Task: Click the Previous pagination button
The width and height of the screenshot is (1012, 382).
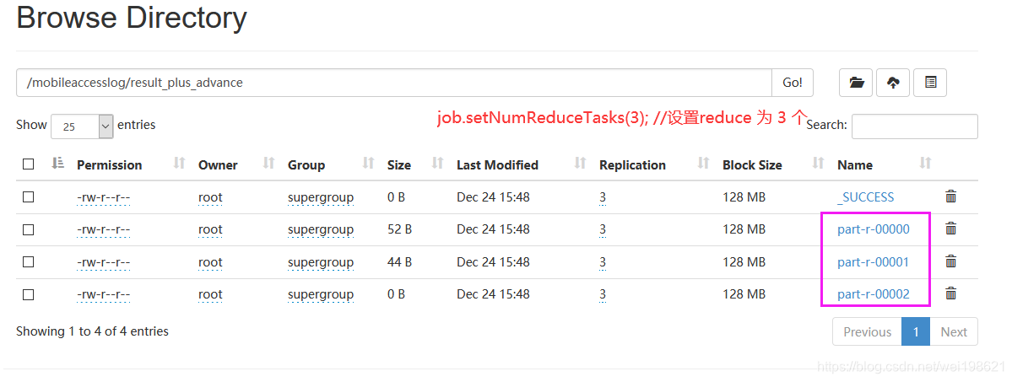Action: pyautogui.click(x=867, y=331)
